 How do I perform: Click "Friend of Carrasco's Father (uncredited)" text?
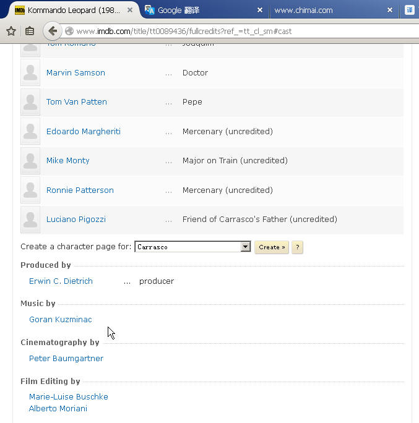coord(260,220)
